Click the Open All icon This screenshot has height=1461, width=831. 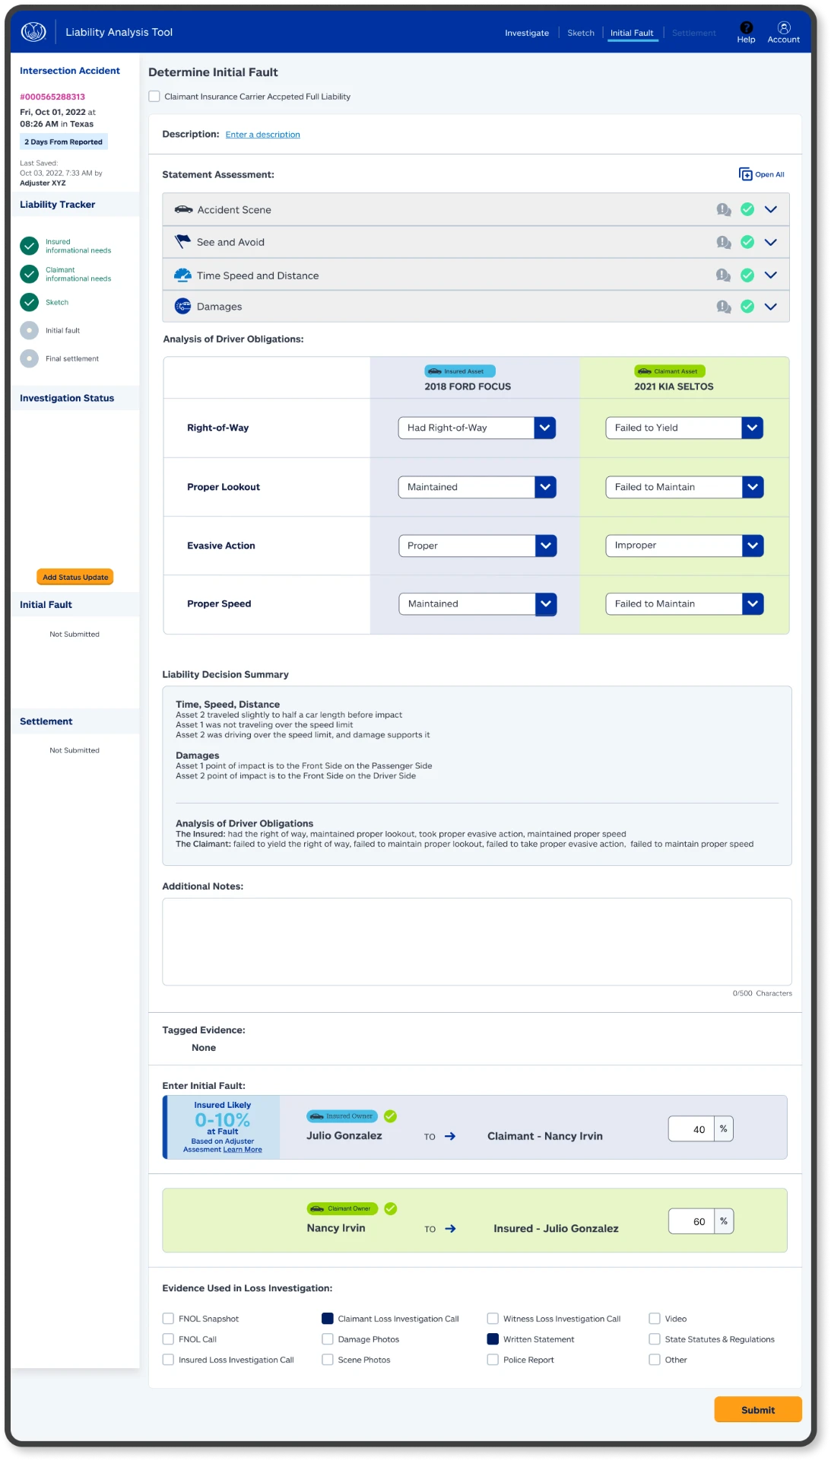(745, 174)
